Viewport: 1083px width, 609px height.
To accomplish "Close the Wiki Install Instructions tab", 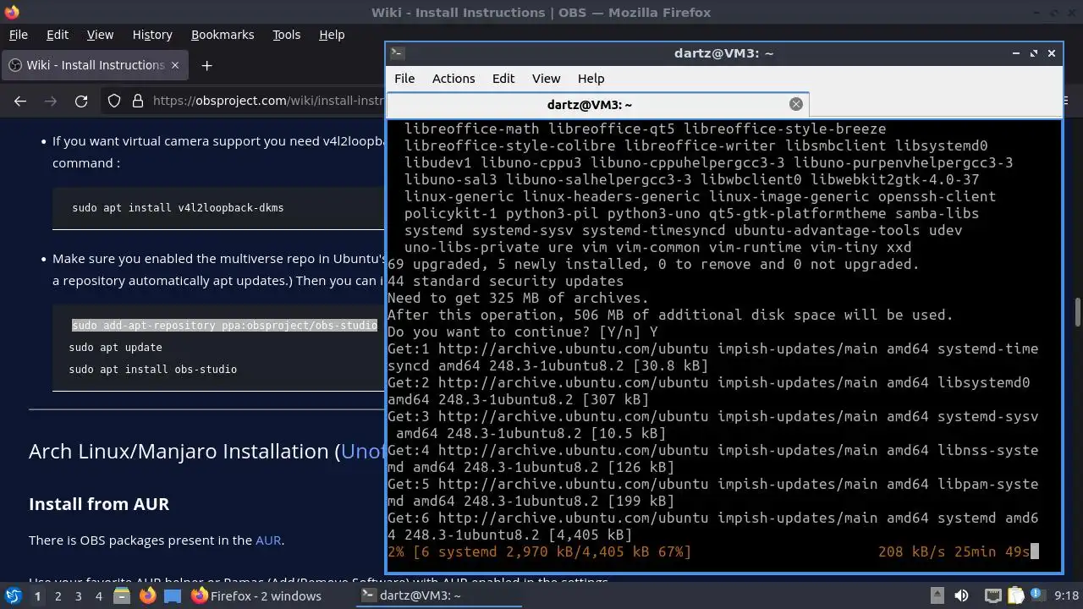I will (x=175, y=65).
